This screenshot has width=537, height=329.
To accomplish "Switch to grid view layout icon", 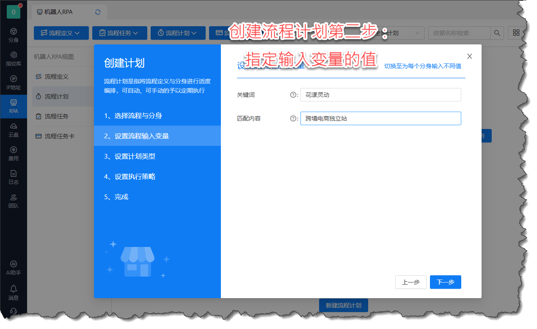I will pos(516,33).
